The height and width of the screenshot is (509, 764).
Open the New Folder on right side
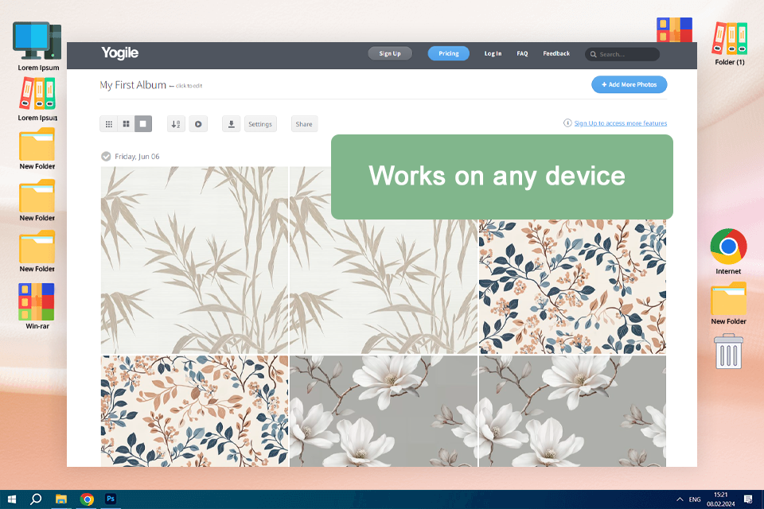[x=728, y=303]
